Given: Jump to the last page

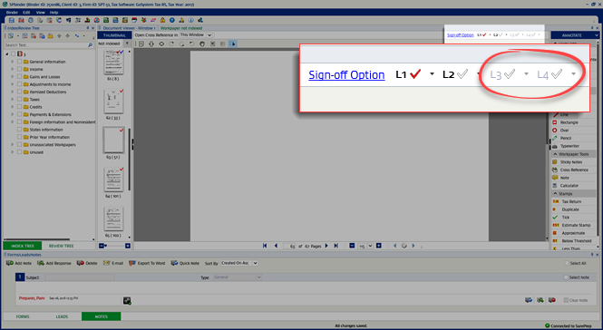Looking at the screenshot, I should [336, 246].
